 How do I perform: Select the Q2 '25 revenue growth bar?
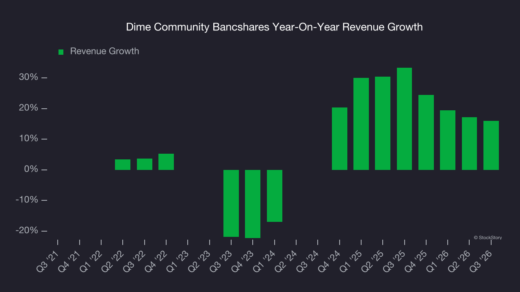click(383, 123)
